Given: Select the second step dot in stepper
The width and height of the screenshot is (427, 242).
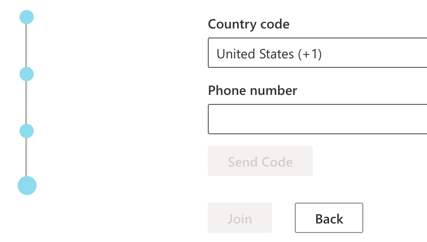Looking at the screenshot, I should click(x=27, y=74).
